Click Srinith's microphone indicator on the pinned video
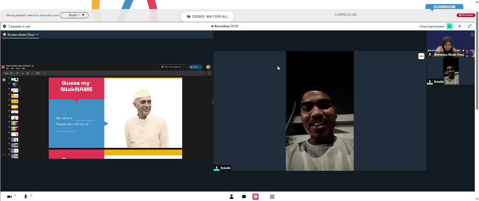Image resolution: width=479 pixels, height=201 pixels. (217, 168)
